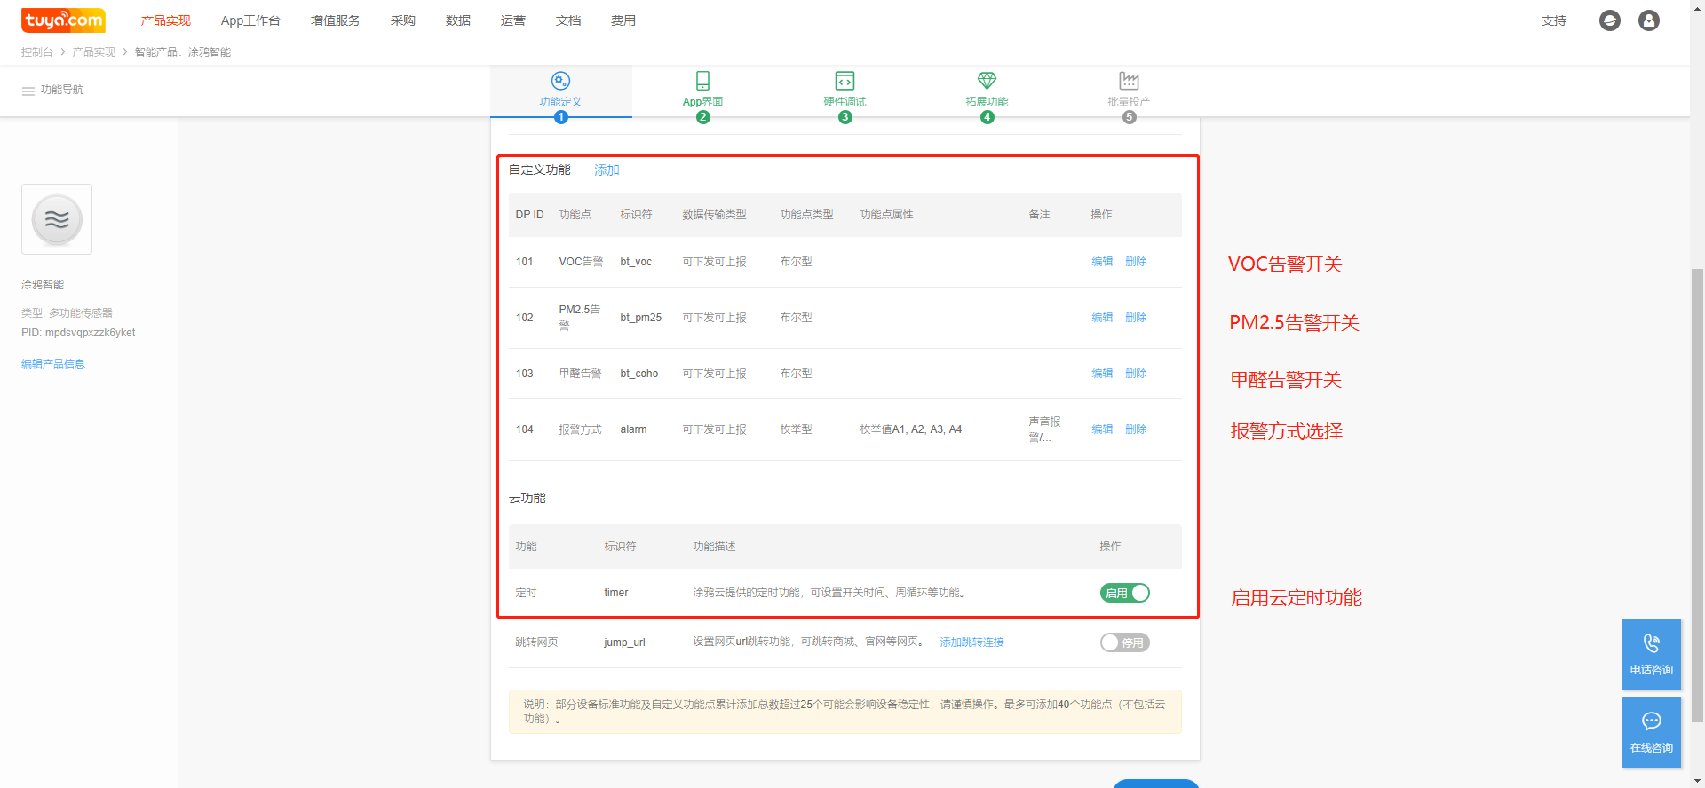Image resolution: width=1705 pixels, height=788 pixels.
Task: Click the PID mpdsvqpxzzk6yket text
Action: click(78, 333)
